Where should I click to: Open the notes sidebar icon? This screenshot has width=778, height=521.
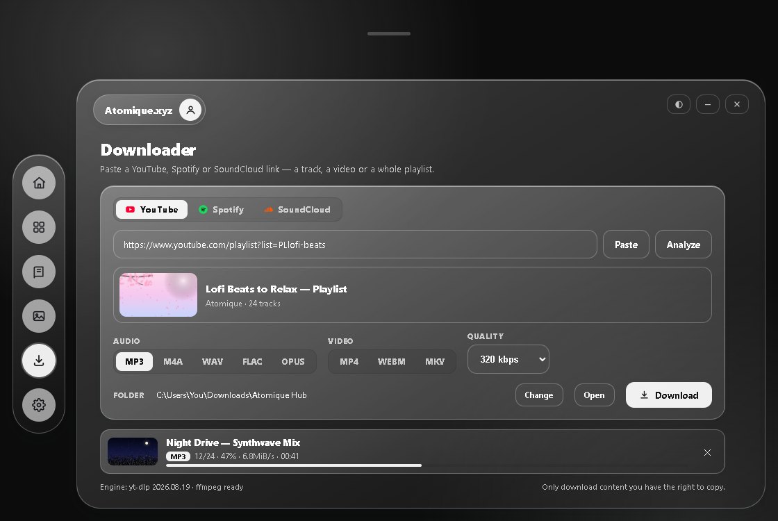pos(39,272)
